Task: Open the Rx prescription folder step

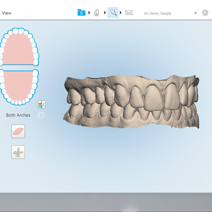Action: (x=82, y=13)
